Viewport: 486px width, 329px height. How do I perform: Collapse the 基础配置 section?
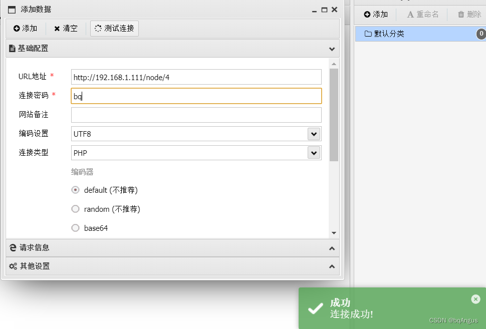[x=332, y=49]
